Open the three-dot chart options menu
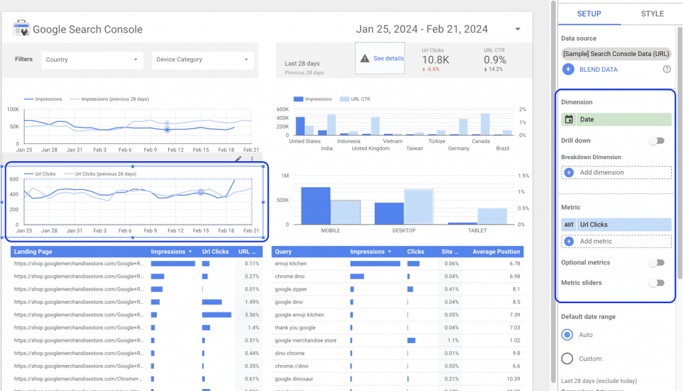This screenshot has height=391, width=683. [252, 159]
